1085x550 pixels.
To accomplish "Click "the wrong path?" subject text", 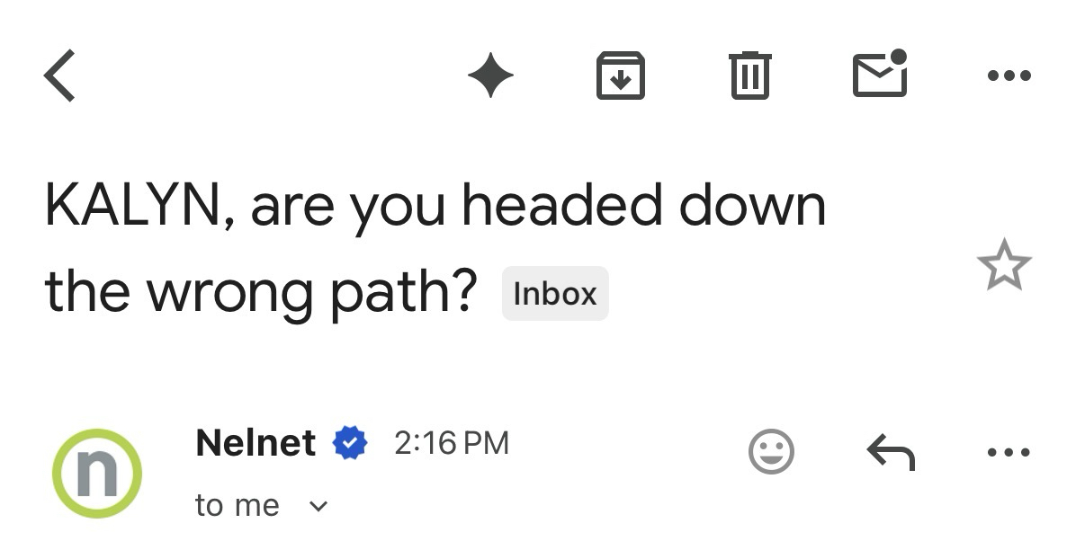I will [260, 293].
